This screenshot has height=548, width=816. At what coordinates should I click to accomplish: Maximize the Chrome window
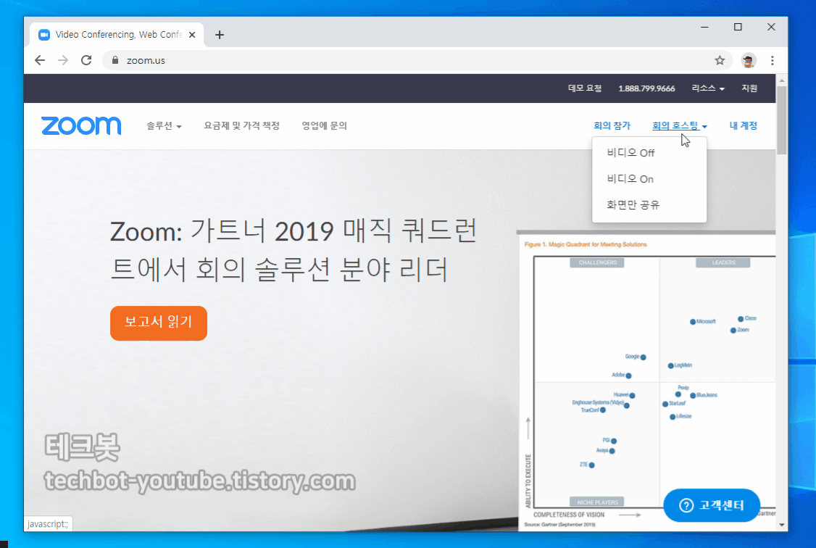pos(738,27)
